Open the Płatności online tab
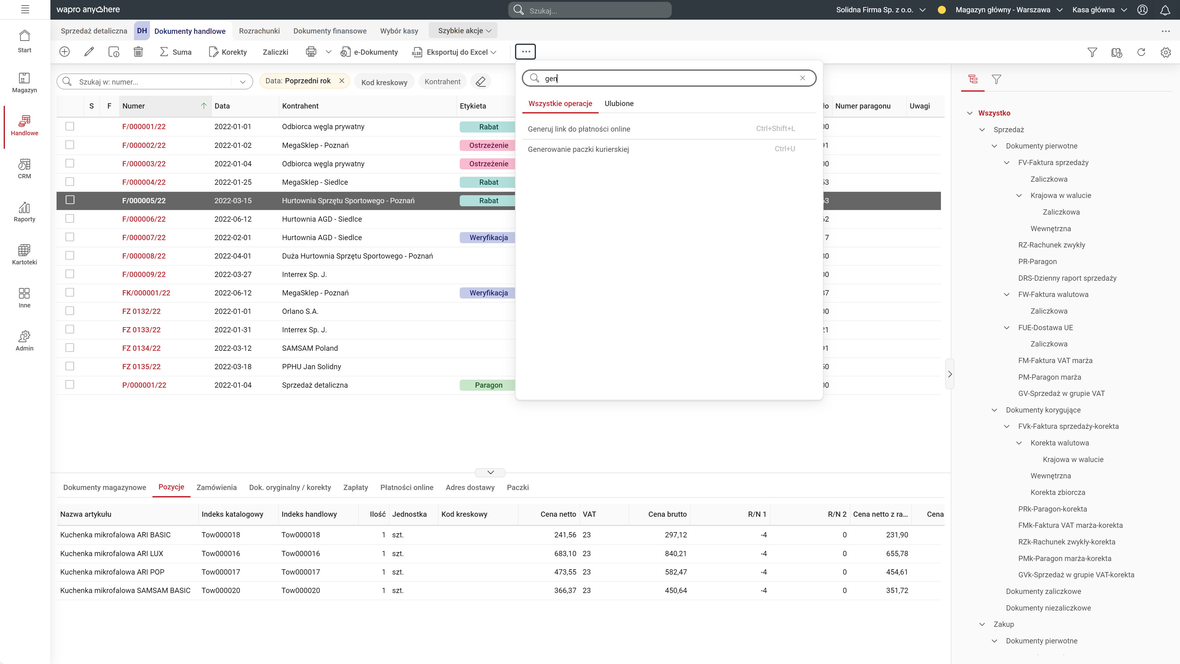This screenshot has height=664, width=1180. 406,488
